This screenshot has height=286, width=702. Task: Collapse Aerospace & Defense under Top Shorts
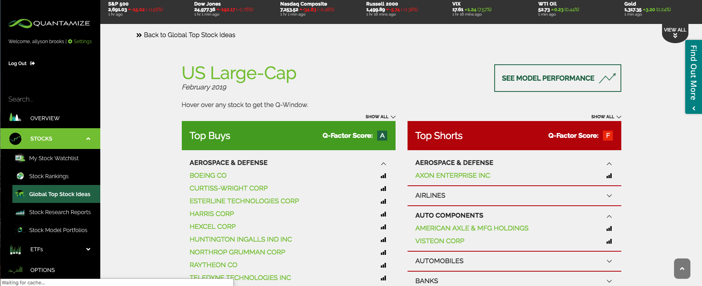click(x=609, y=164)
